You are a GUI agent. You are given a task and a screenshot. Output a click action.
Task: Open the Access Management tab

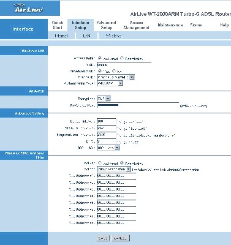136,25
